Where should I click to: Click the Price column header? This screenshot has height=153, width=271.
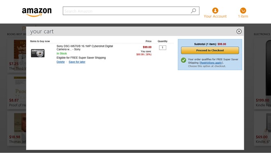[149, 41]
